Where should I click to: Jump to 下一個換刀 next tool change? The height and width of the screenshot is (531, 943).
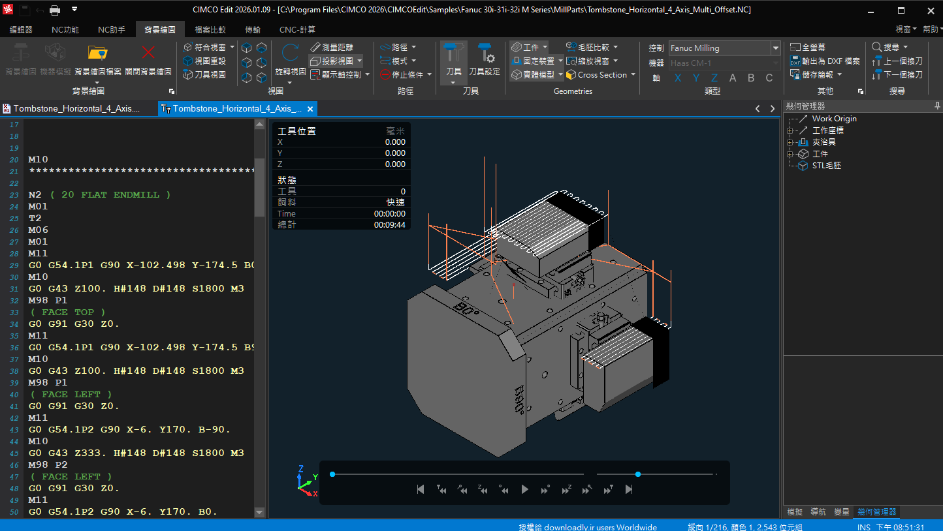pyautogui.click(x=897, y=74)
